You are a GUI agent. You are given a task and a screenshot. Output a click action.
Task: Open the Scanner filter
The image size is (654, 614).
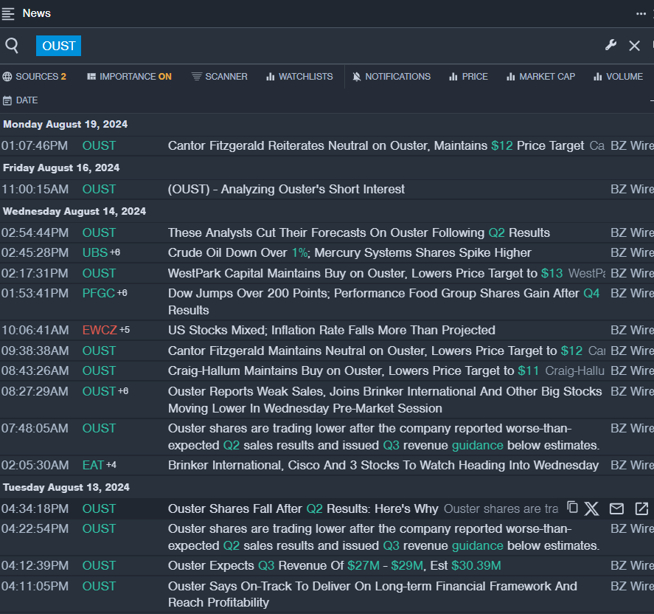pyautogui.click(x=219, y=77)
